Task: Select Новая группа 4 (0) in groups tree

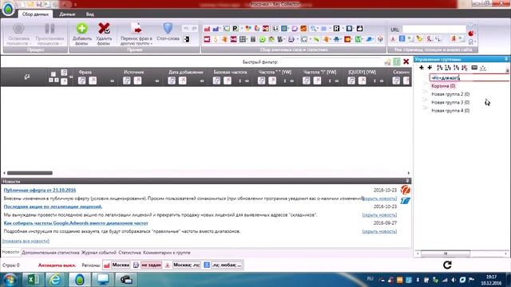Action: tap(450, 111)
